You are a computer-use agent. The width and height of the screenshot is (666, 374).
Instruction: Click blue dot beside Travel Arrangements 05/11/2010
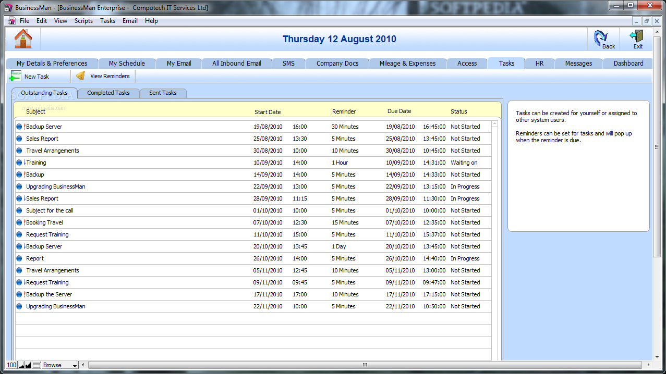tap(19, 270)
